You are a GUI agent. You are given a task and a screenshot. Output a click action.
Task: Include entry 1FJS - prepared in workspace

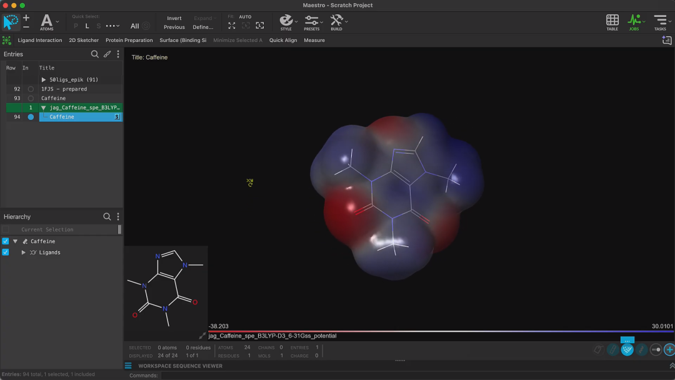[31, 89]
